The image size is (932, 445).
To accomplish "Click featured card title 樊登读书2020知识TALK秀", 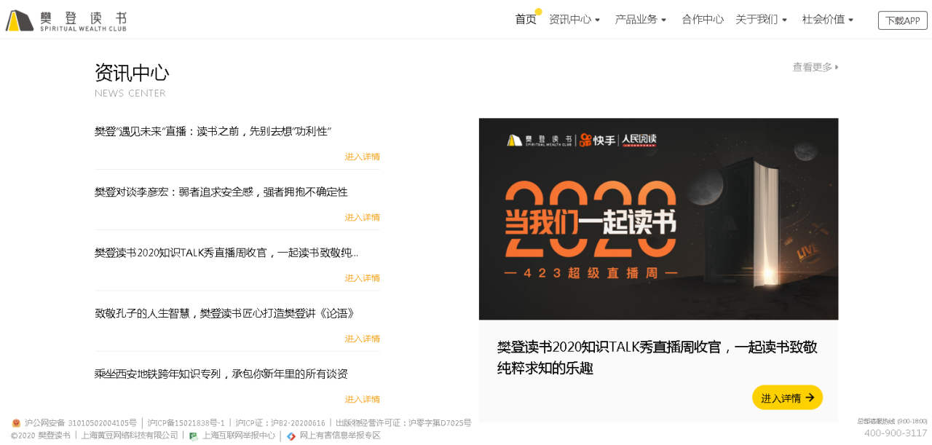I will pos(657,358).
